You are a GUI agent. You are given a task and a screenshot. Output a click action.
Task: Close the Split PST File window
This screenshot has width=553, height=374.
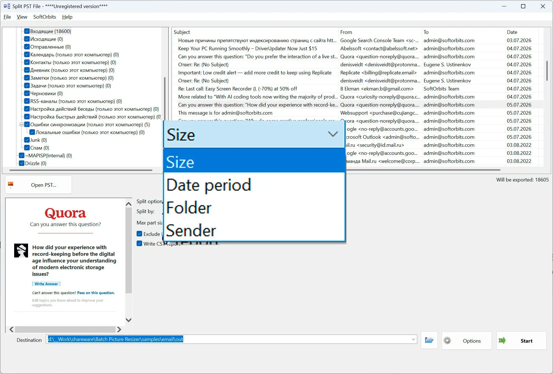click(543, 6)
